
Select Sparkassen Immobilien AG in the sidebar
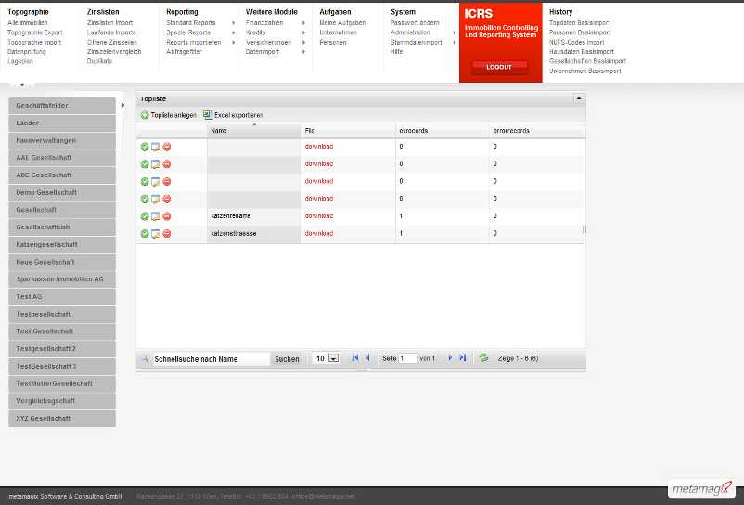[61, 279]
